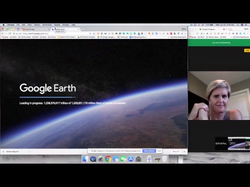Open ISTE Booth Schedule bookmark
Screen dimensions: 250x187
point(86,37)
